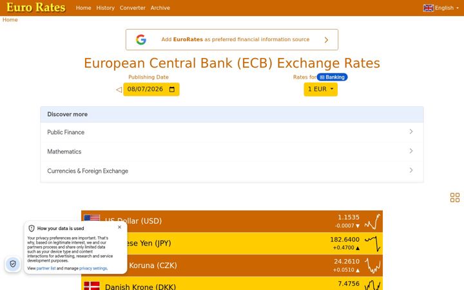Expand the Mathematics chevron
Viewport: 464px width, 290px height.
coord(411,151)
